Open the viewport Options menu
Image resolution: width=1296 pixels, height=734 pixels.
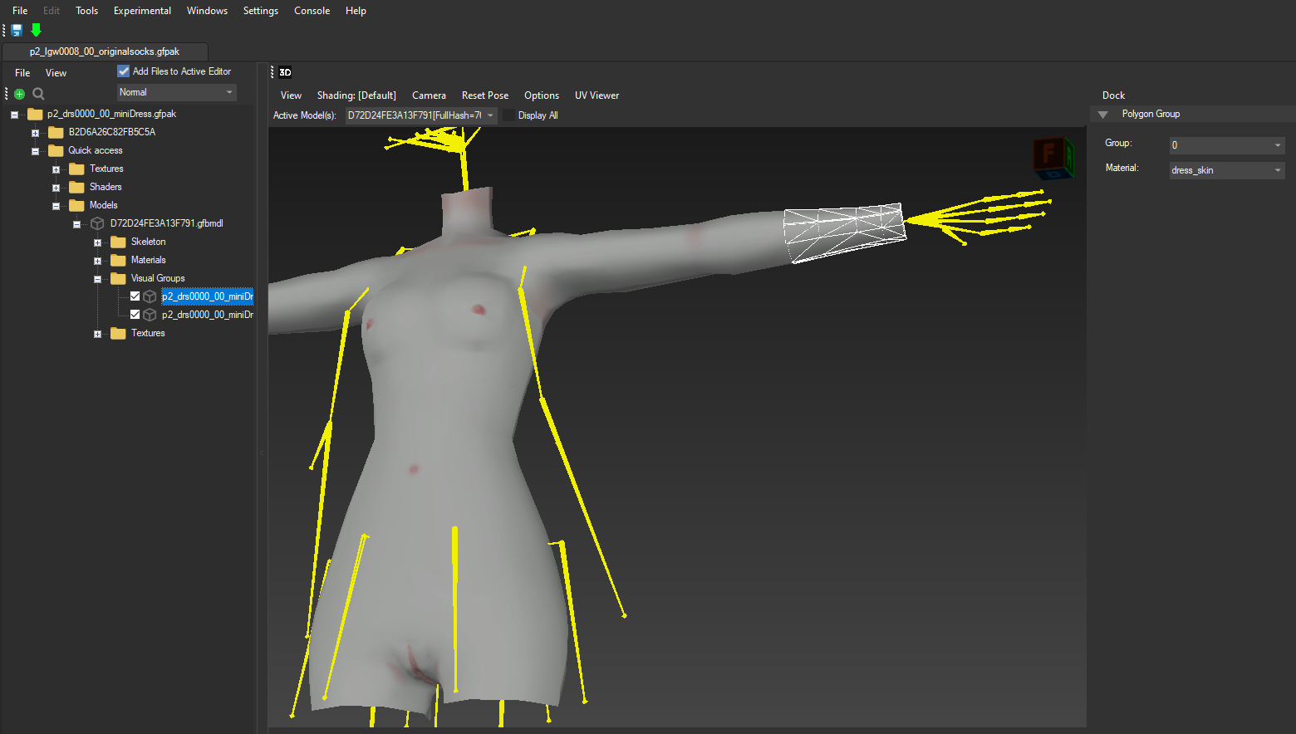pyautogui.click(x=542, y=95)
